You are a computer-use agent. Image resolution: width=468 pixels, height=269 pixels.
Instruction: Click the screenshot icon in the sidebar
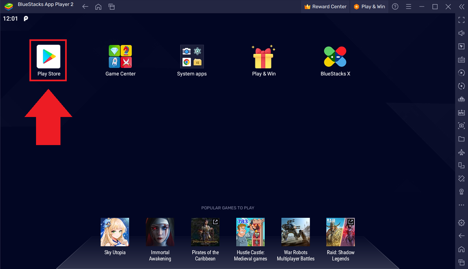pos(461,126)
